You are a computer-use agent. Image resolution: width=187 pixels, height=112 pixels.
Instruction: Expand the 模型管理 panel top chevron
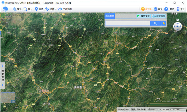pyautogui.click(x=2, y=66)
